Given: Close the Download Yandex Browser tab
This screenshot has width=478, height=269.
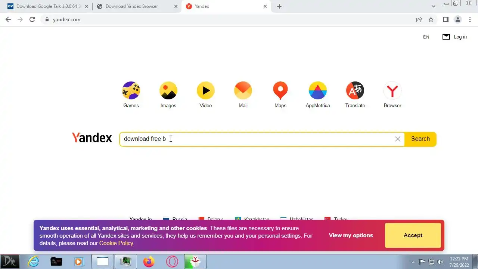Looking at the screenshot, I should coord(176,6).
